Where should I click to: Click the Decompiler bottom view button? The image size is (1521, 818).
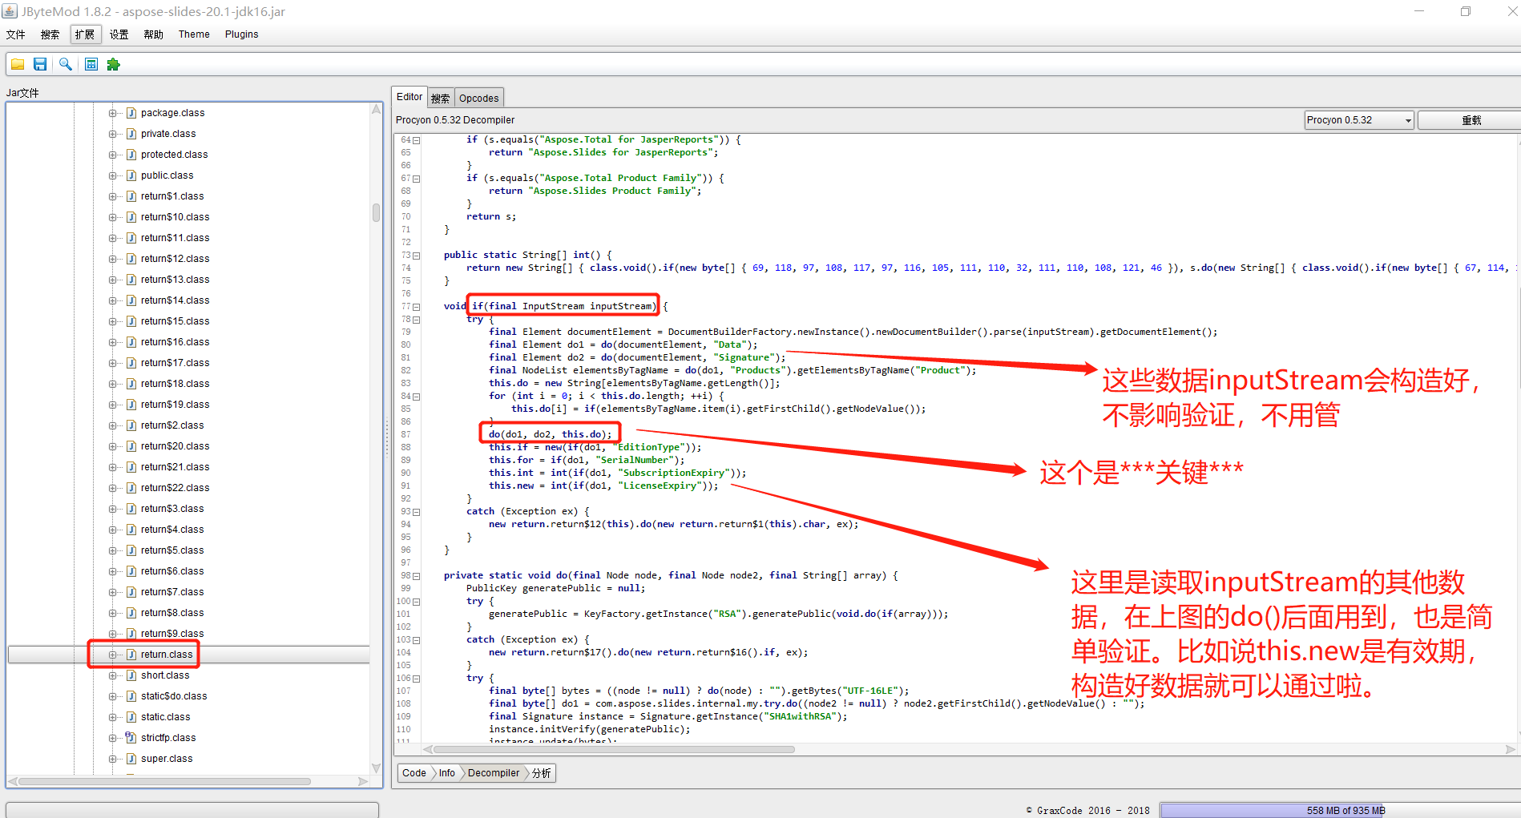pyautogui.click(x=493, y=773)
